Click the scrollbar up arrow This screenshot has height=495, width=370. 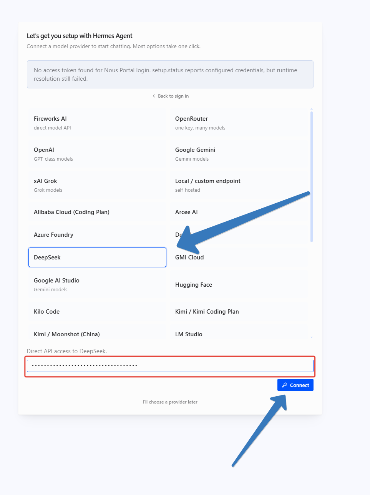point(312,109)
